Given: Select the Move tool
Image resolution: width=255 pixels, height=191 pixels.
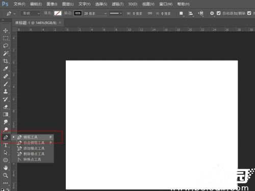Looking at the screenshot, I should (x=6, y=31).
